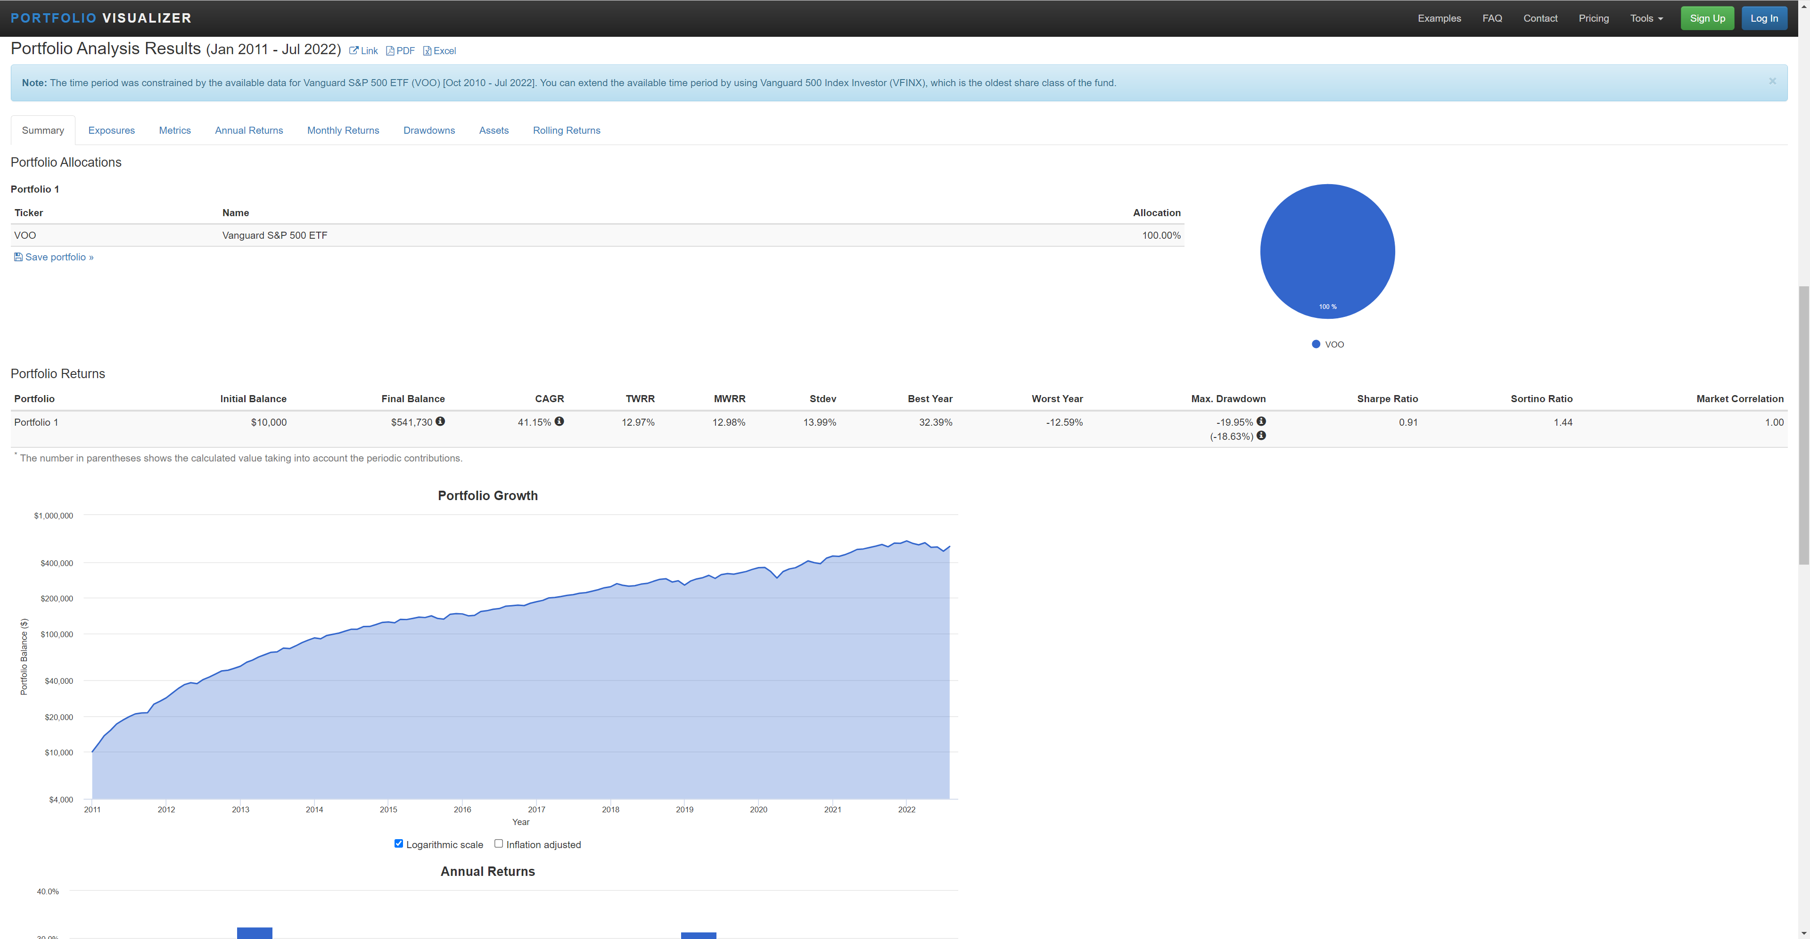This screenshot has width=1810, height=939.
Task: Click the Log In button
Action: point(1764,18)
